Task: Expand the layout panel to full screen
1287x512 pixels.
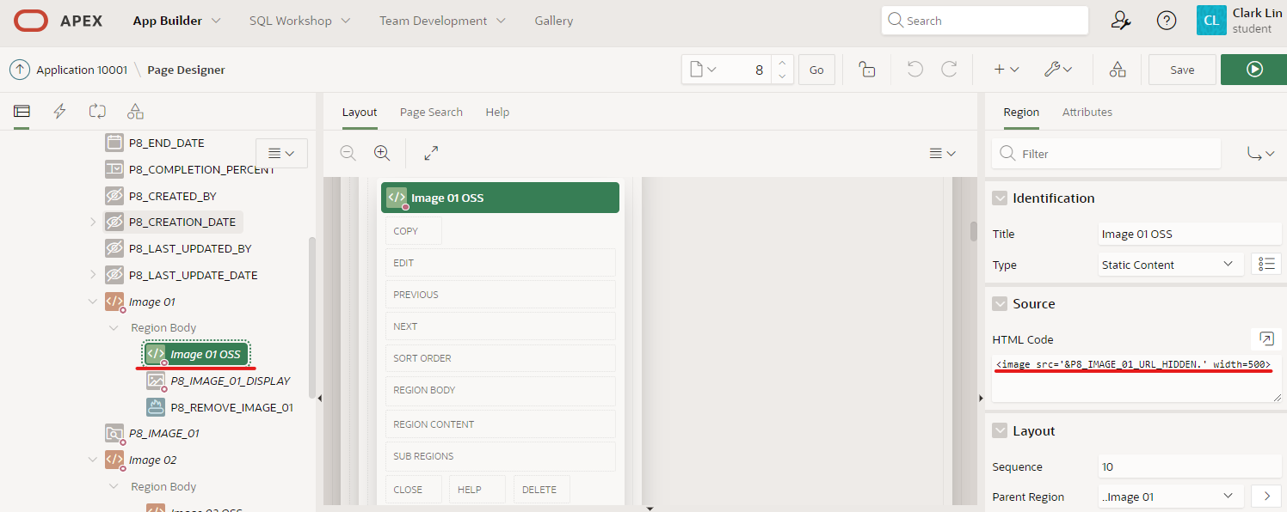Action: click(x=431, y=153)
